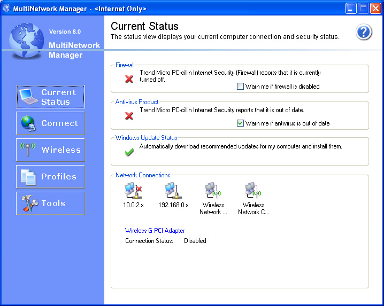
Task: Open the Wireless section
Action: pyautogui.click(x=50, y=150)
